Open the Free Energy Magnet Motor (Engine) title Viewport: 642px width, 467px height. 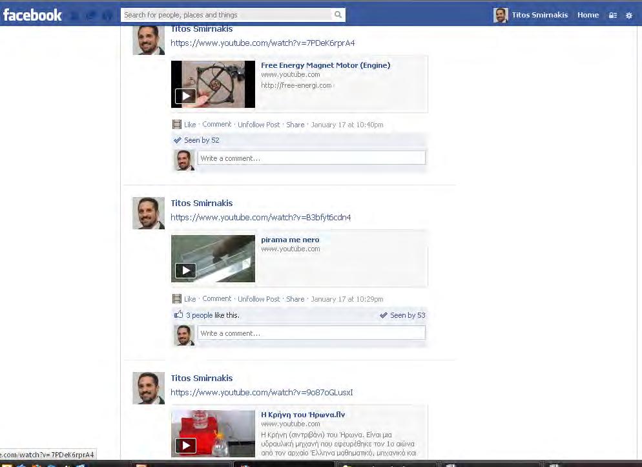coord(326,65)
